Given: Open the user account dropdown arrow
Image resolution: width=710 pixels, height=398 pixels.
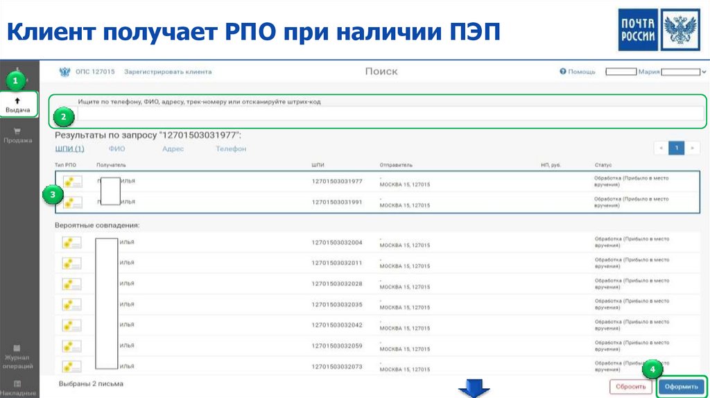Looking at the screenshot, I should coord(704,72).
